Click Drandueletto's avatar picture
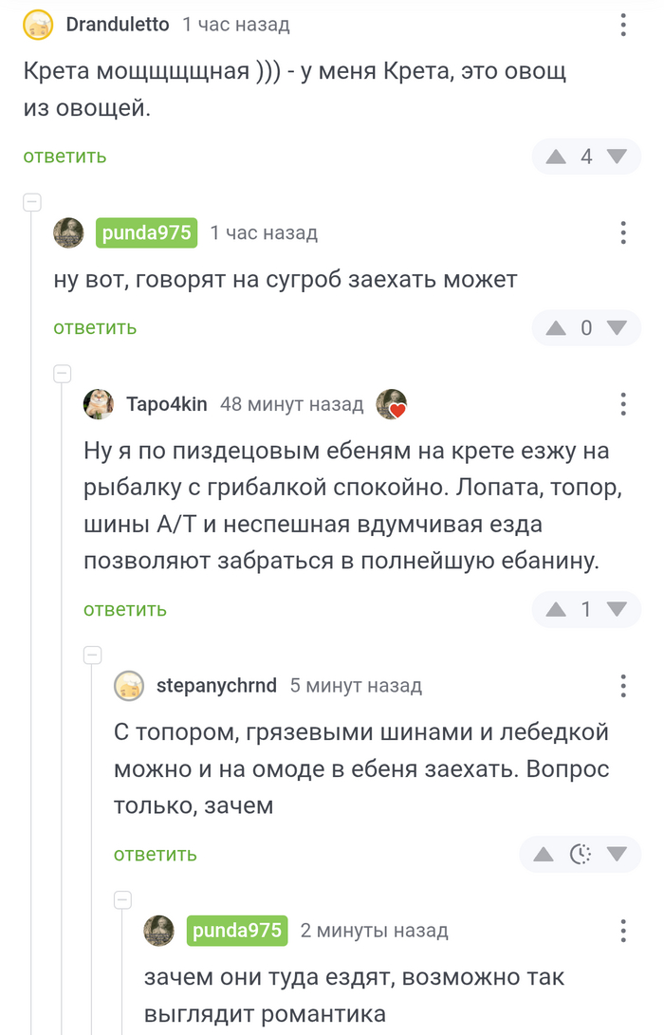 [36, 26]
